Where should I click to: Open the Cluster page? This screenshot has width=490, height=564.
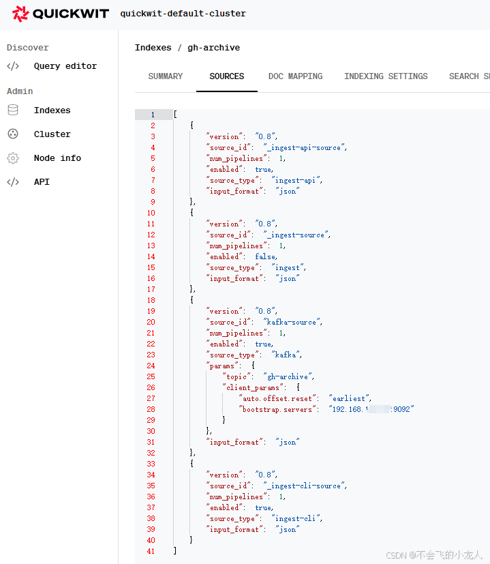click(52, 134)
